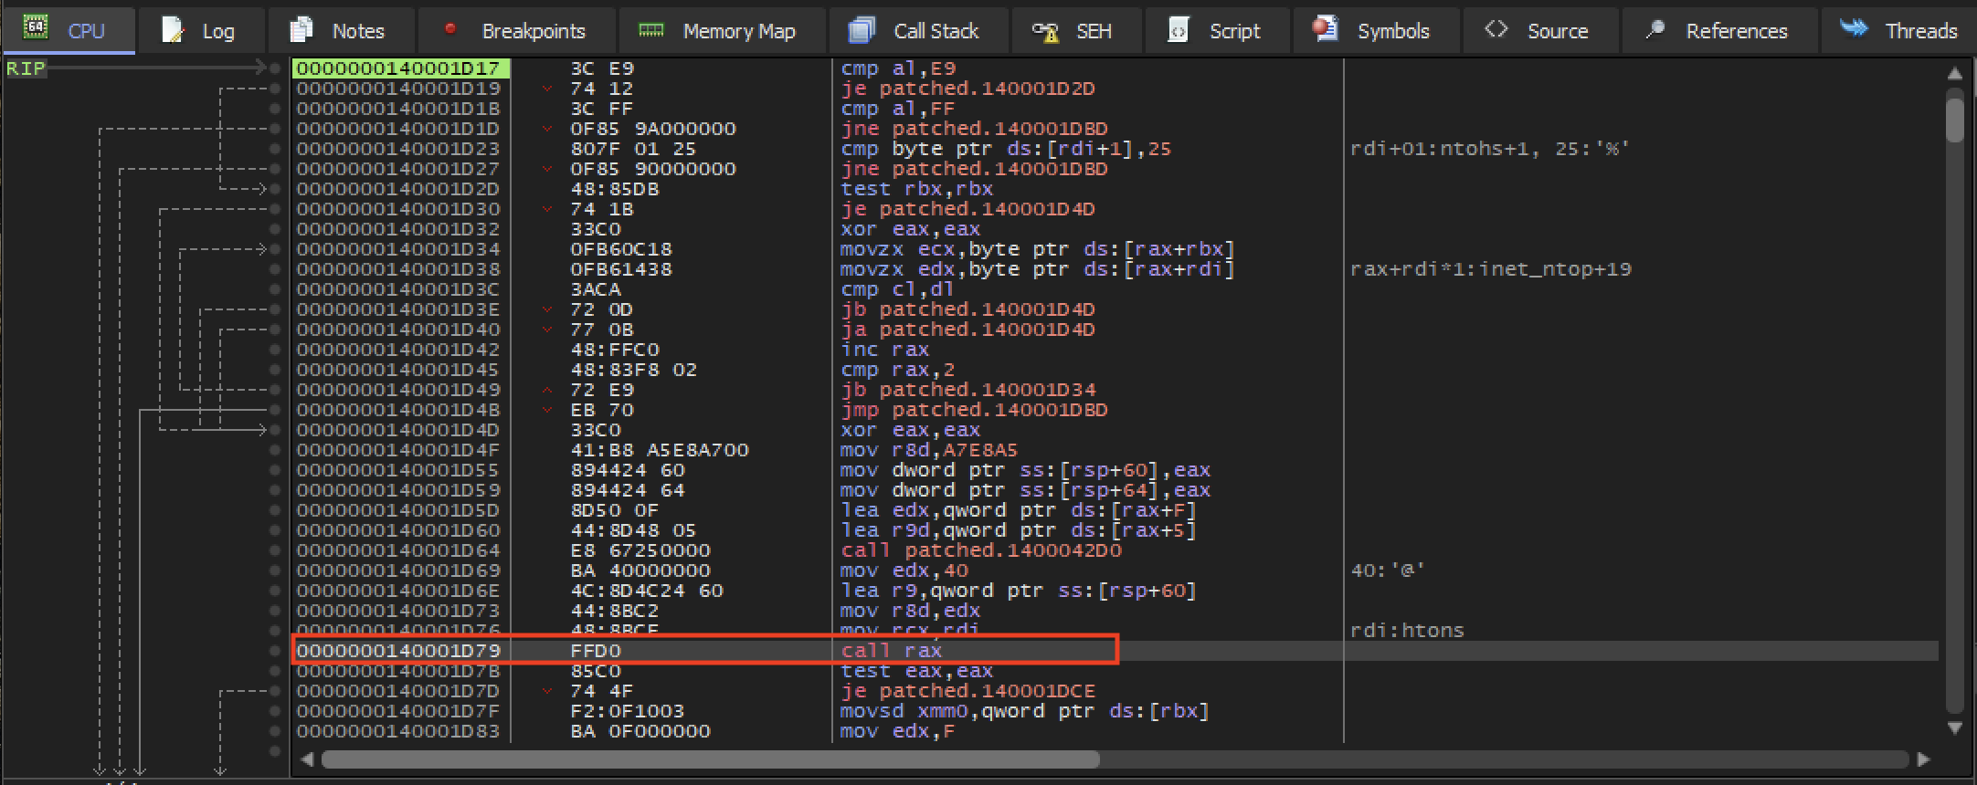
Task: Select address 0000000140001D5D
Action: coord(398,510)
